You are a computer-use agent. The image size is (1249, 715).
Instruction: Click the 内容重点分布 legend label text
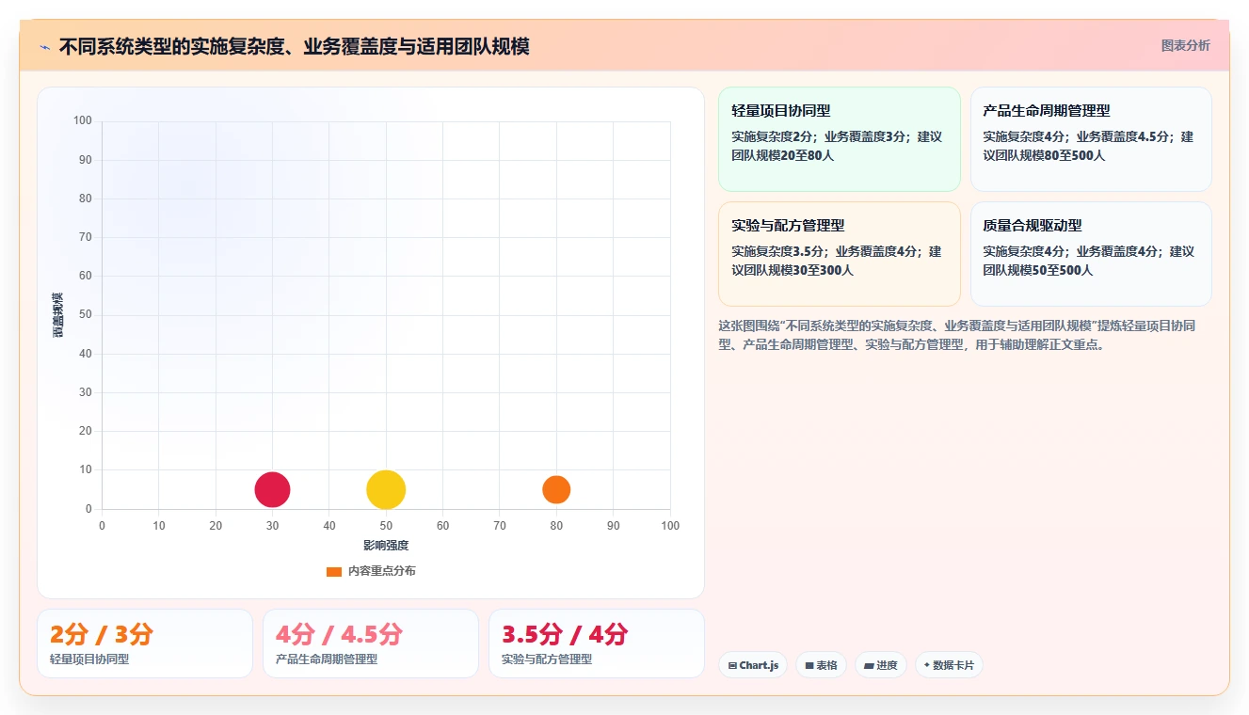[x=381, y=571]
